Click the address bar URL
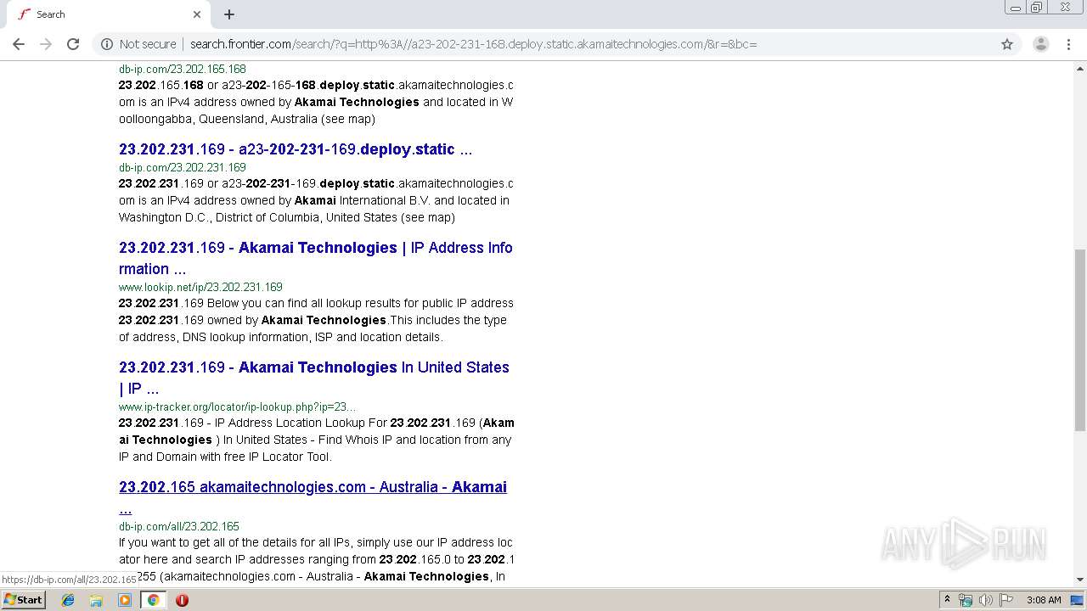 [473, 44]
